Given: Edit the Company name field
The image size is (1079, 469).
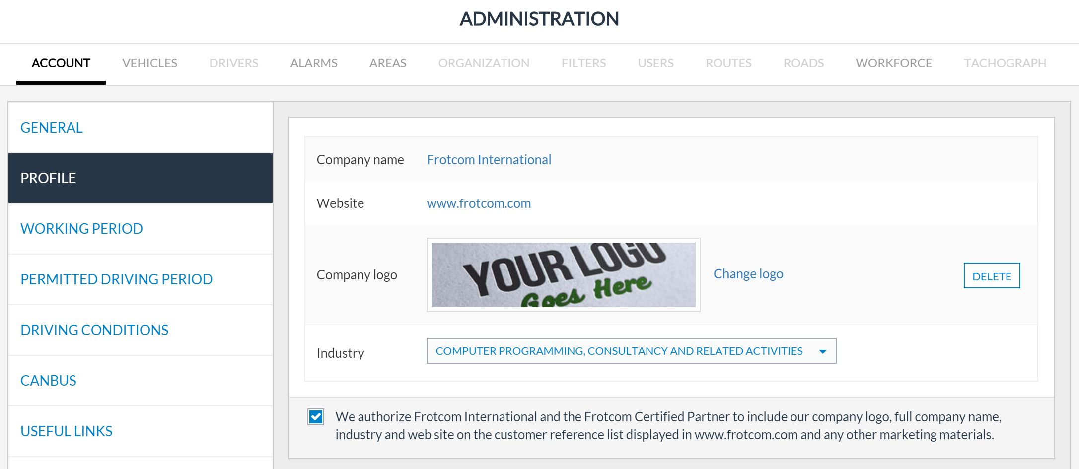Looking at the screenshot, I should click(489, 160).
